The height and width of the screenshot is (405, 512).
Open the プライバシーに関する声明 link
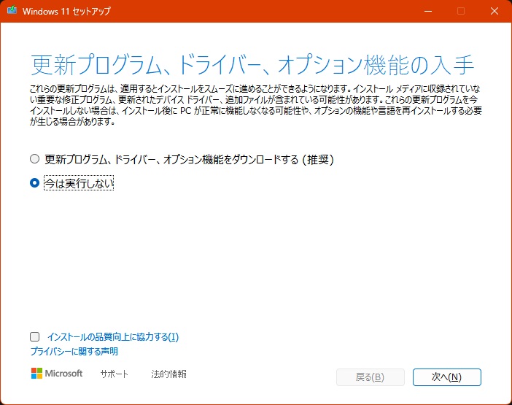point(74,352)
